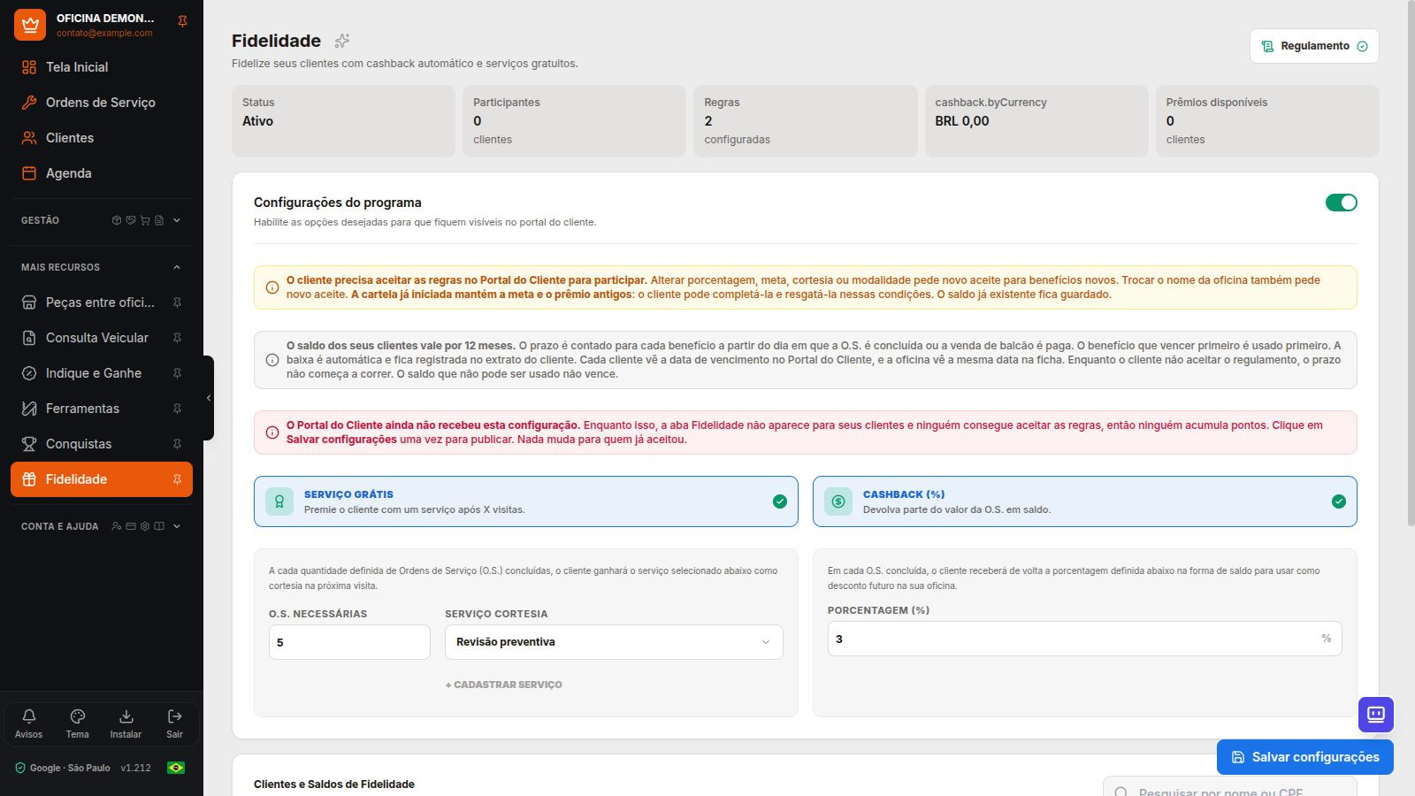Pin the Consulta Veicular menu item

(x=177, y=338)
